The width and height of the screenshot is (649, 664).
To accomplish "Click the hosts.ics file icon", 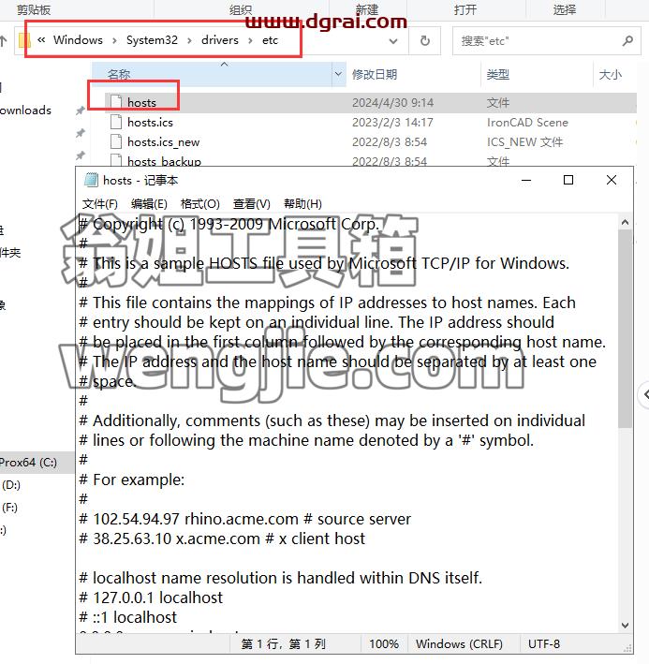I will tap(116, 122).
